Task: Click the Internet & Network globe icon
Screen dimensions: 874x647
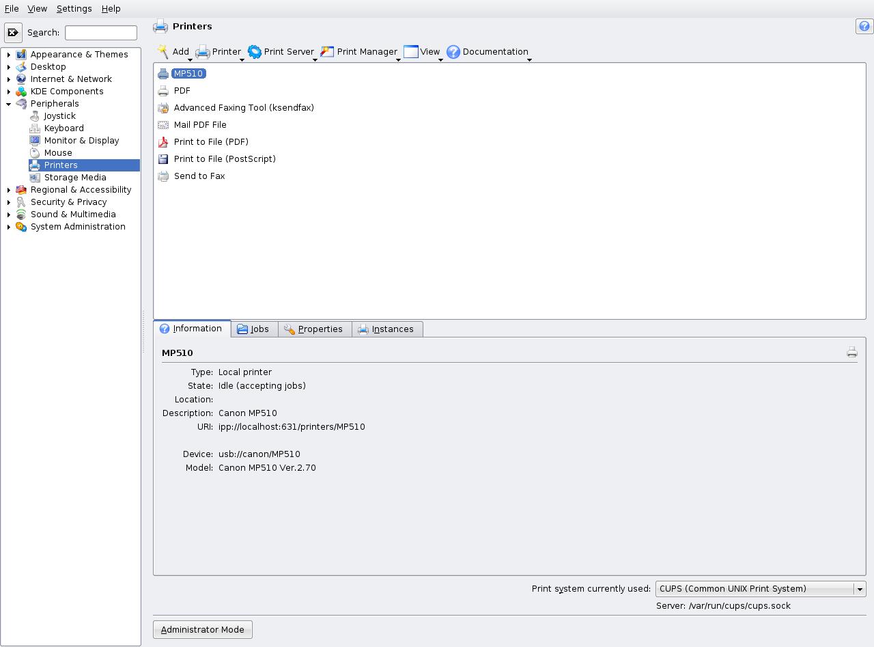Action: pyautogui.click(x=21, y=79)
